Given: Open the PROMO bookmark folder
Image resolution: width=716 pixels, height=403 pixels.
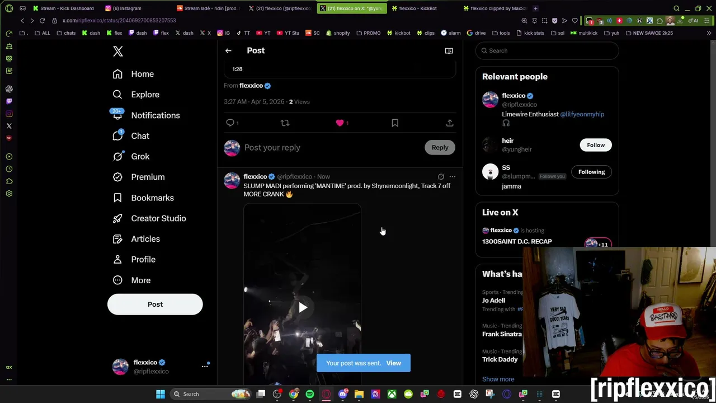Looking at the screenshot, I should pyautogui.click(x=368, y=33).
